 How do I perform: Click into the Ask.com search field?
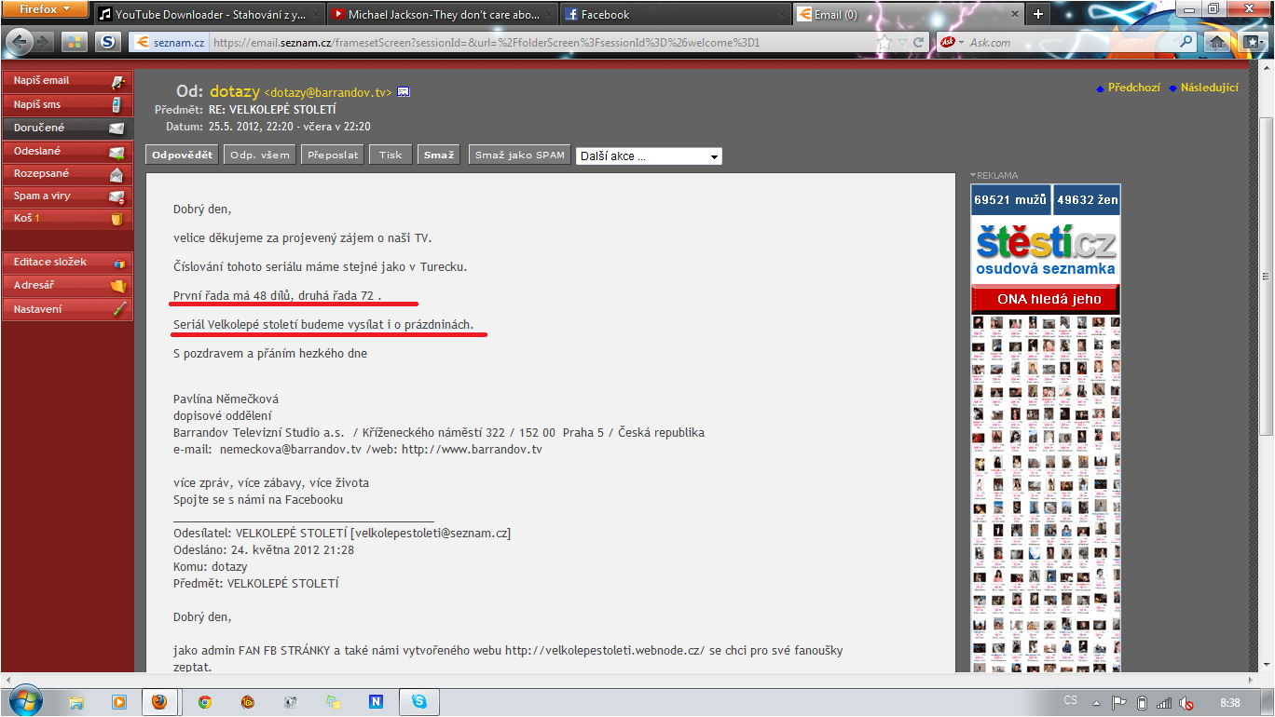click(x=1072, y=42)
